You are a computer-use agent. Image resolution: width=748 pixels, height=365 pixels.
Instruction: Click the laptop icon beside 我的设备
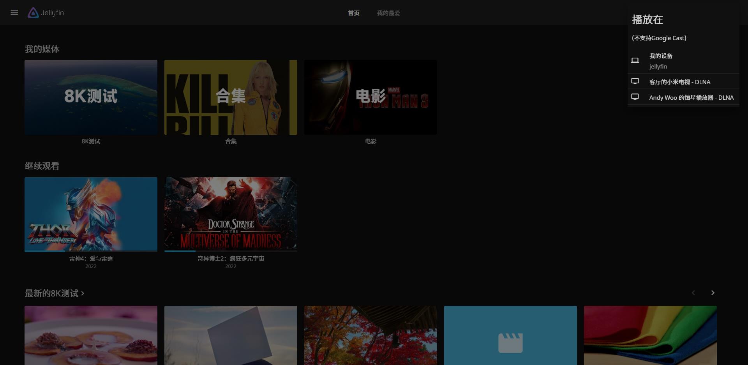point(635,60)
